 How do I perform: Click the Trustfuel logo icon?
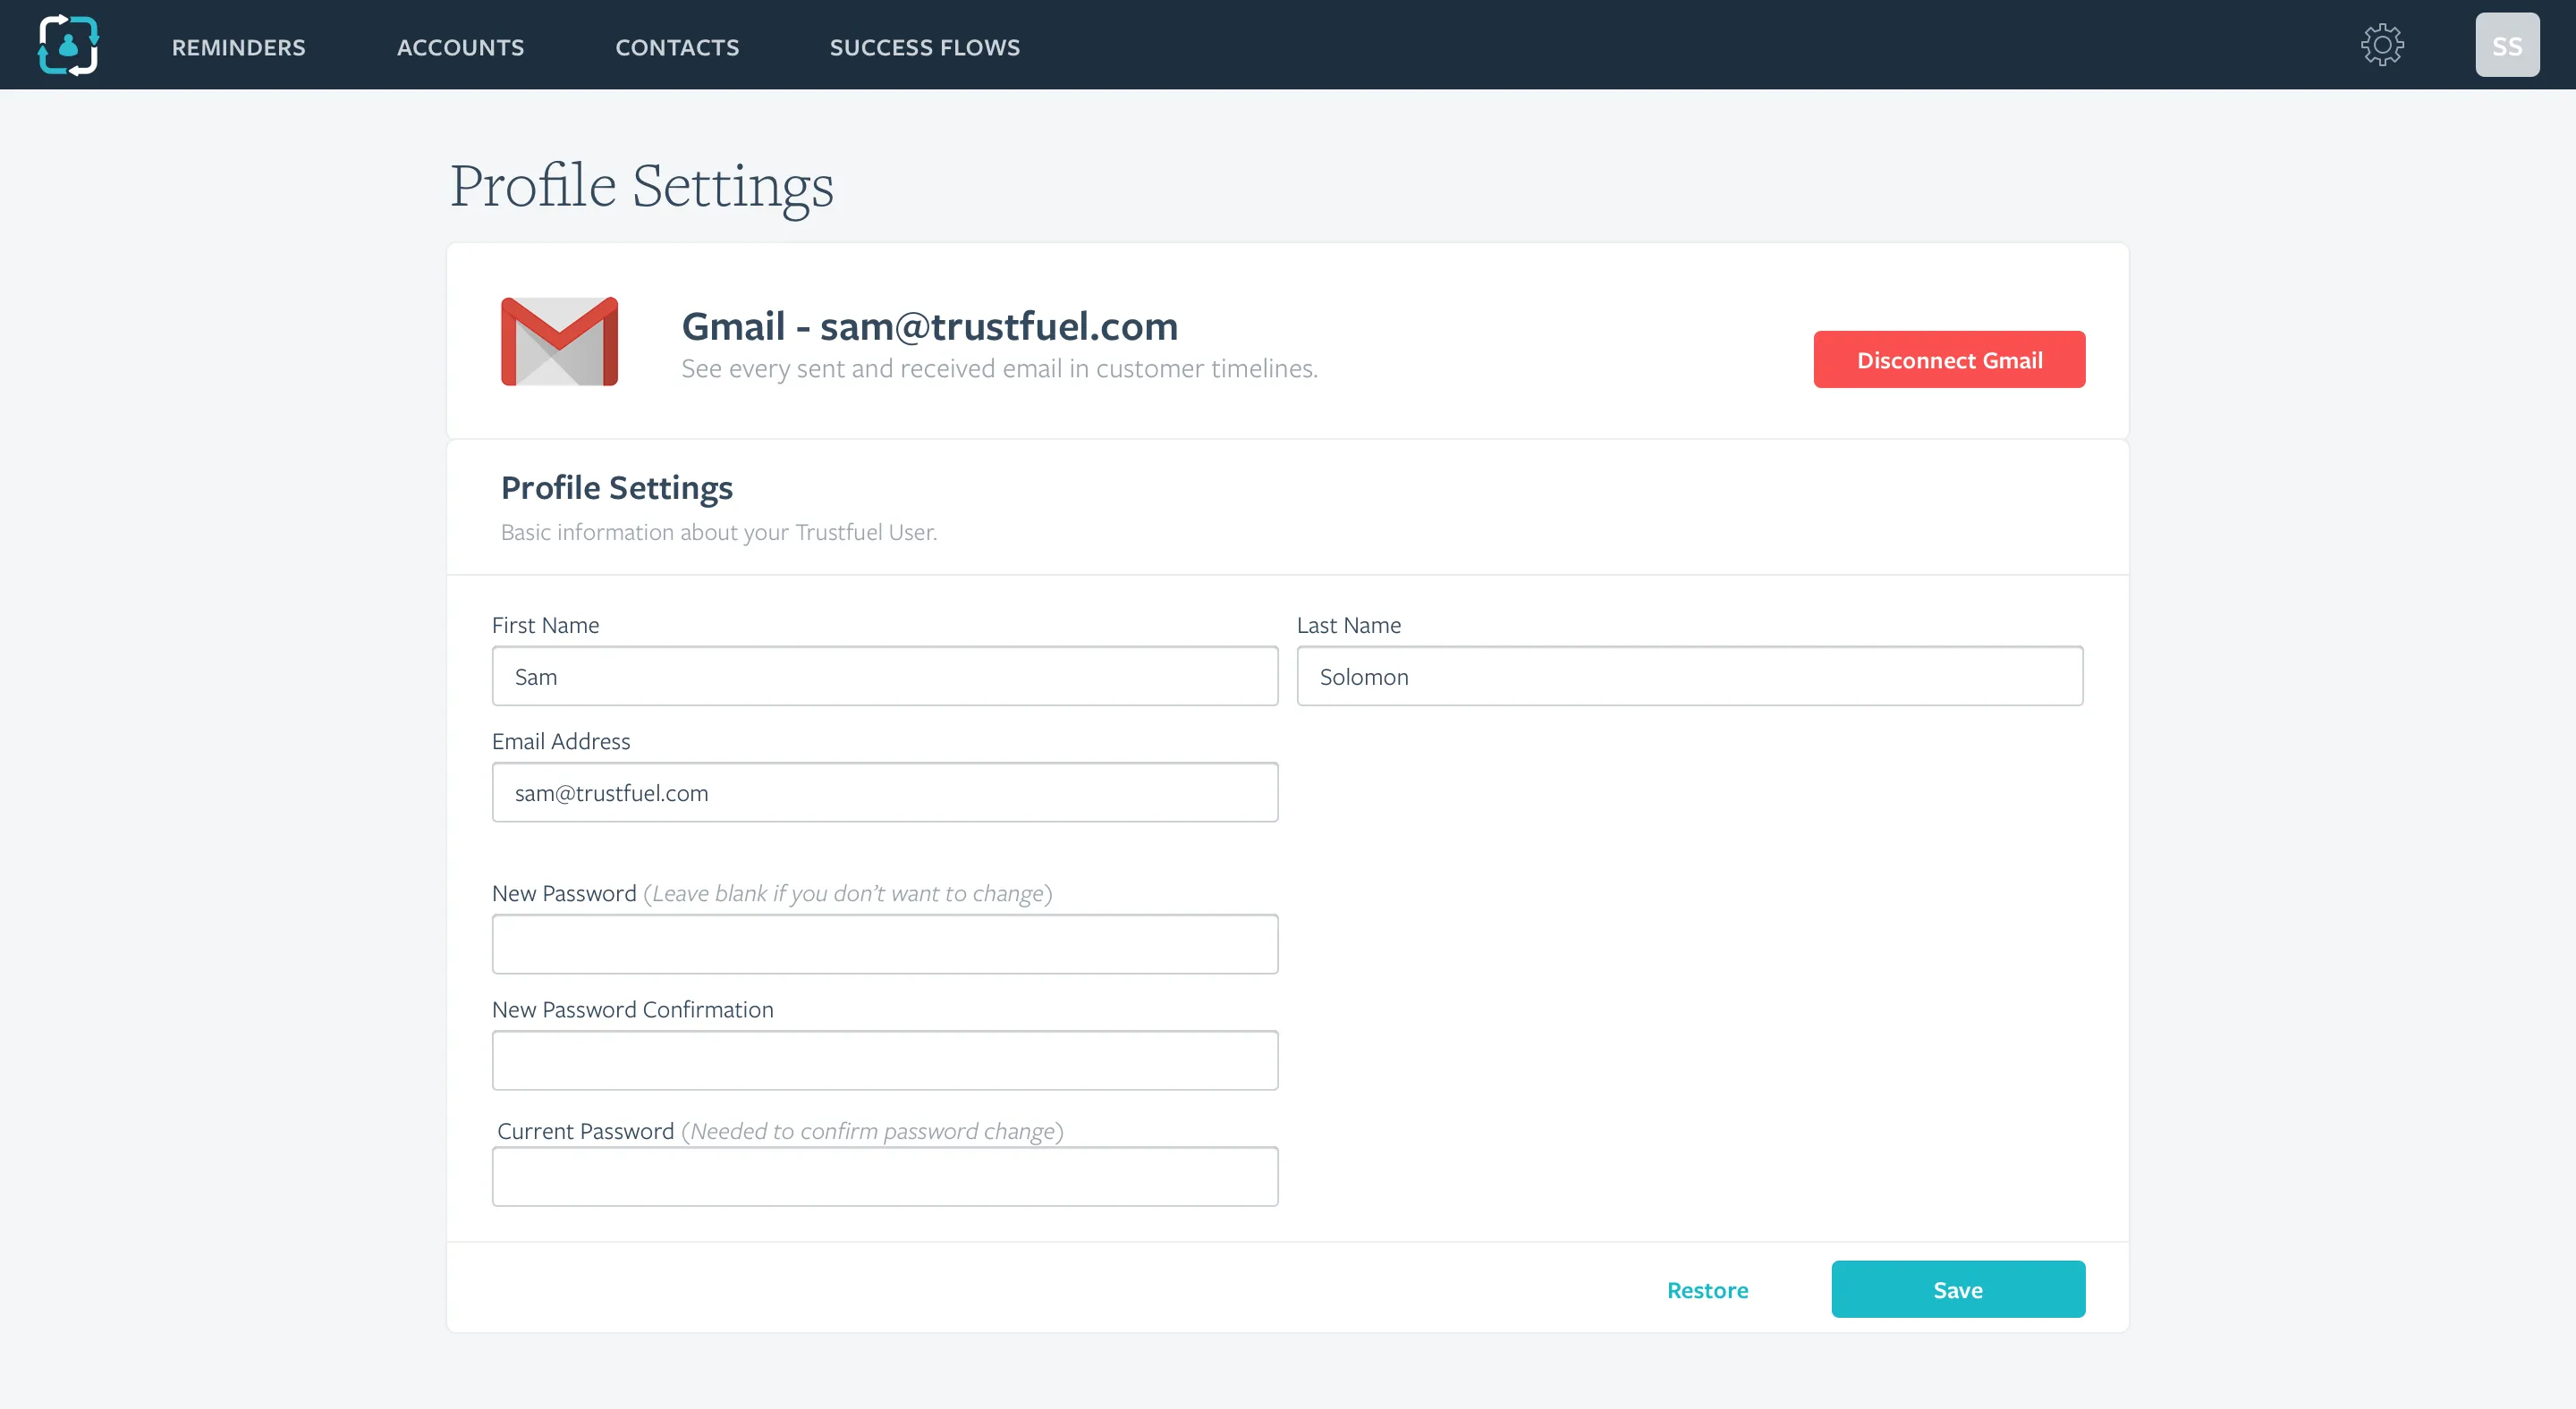(68, 44)
